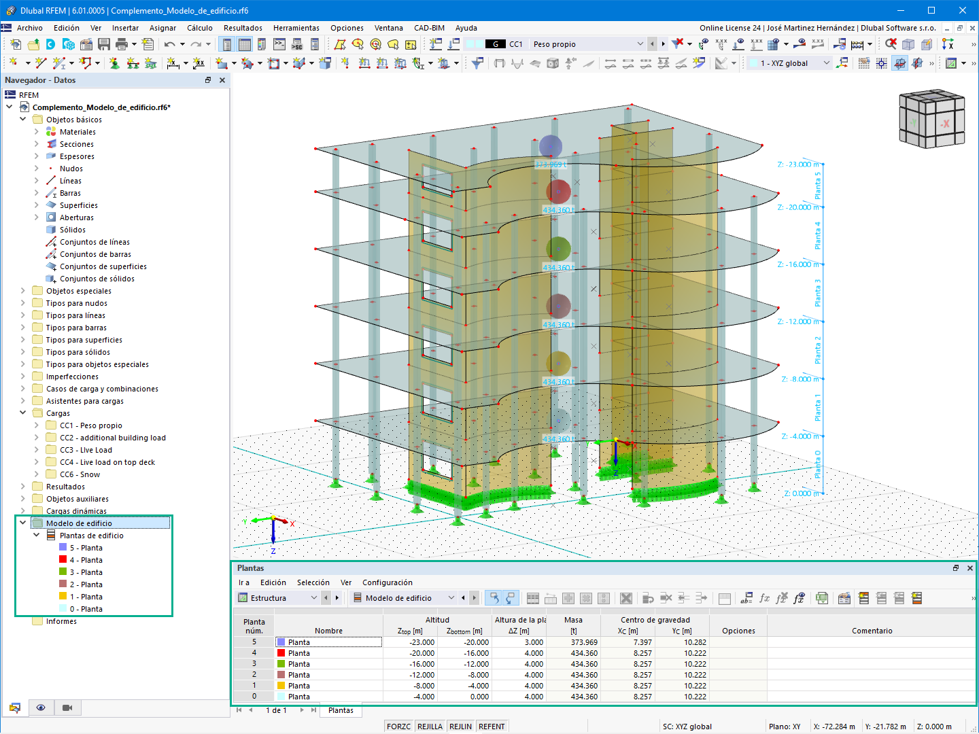Viewport: 979px width, 734px height.
Task: Click the Planta name cell in row 0
Action: (328, 697)
